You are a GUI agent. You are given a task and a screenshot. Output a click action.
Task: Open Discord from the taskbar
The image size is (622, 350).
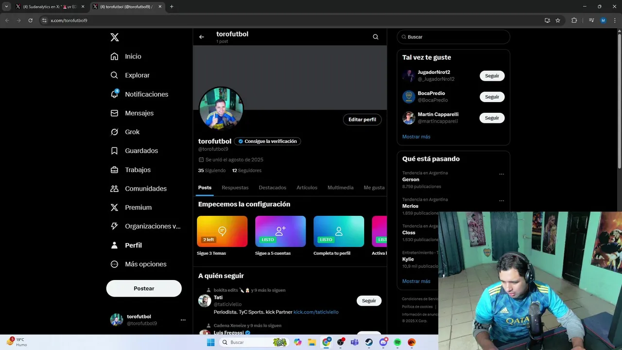383,342
